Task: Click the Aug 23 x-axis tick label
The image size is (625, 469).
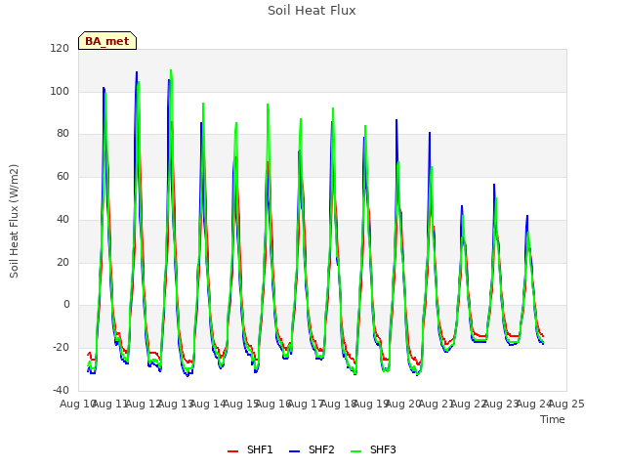Action: [x=501, y=404]
